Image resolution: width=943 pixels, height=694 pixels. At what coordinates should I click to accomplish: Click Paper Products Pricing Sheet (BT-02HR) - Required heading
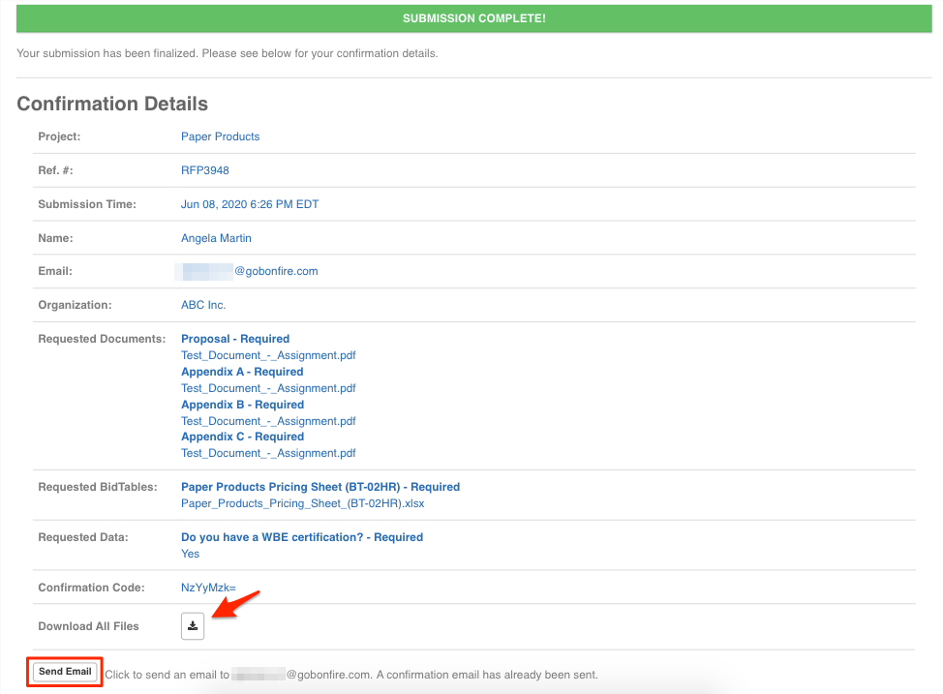(x=320, y=487)
